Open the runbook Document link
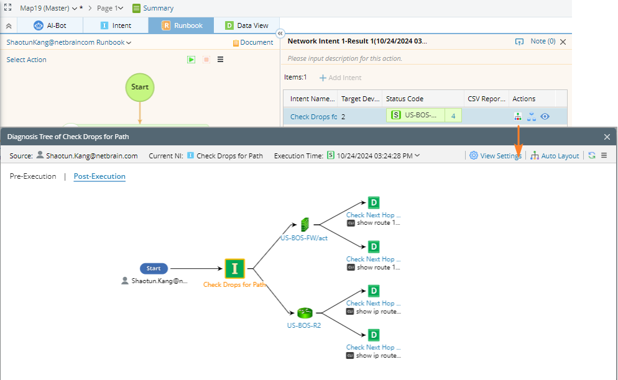This screenshot has height=380, width=618. pyautogui.click(x=252, y=42)
